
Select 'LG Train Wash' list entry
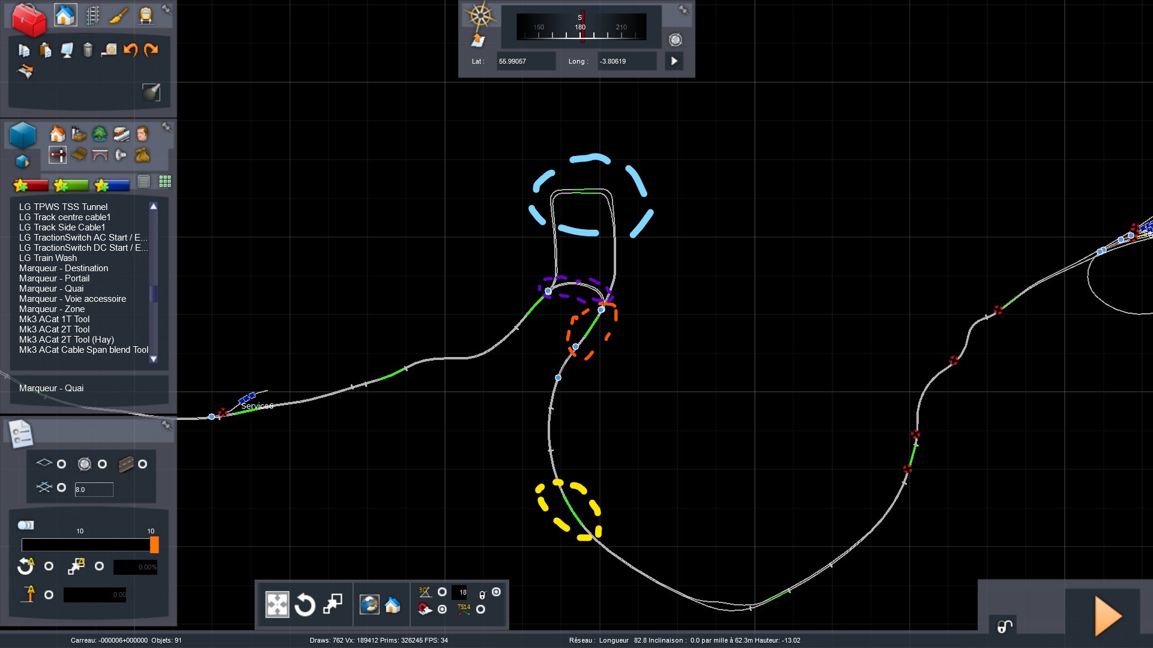click(x=48, y=258)
